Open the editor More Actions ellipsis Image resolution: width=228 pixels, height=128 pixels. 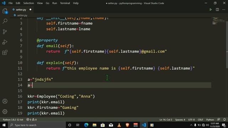point(224,10)
